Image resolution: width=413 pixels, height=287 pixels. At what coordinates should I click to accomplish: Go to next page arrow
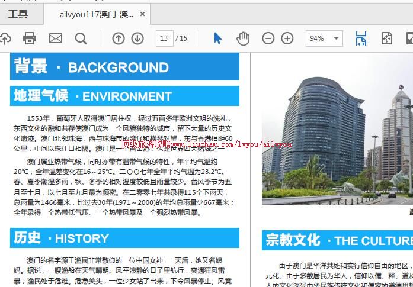pyautogui.click(x=137, y=38)
